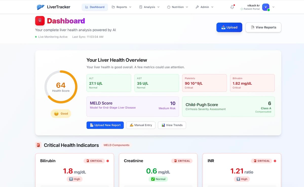Viewport: 304px width, 187px height.
Task: Open the notification bell
Action: point(232,7)
